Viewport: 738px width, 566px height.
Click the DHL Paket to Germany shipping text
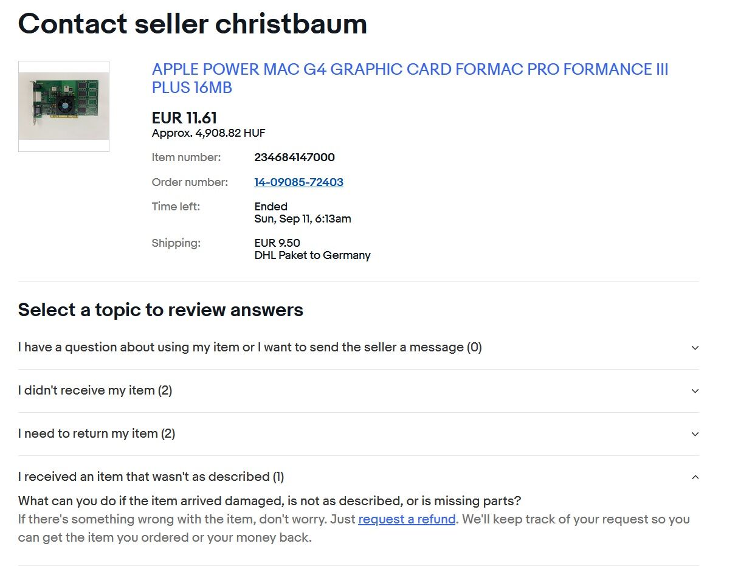pyautogui.click(x=312, y=255)
